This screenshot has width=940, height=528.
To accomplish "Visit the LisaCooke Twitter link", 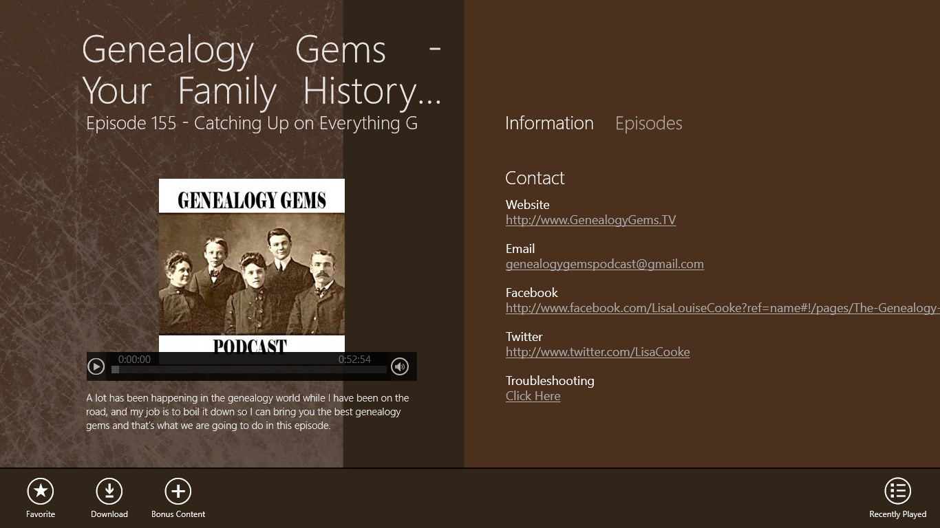I will [597, 352].
